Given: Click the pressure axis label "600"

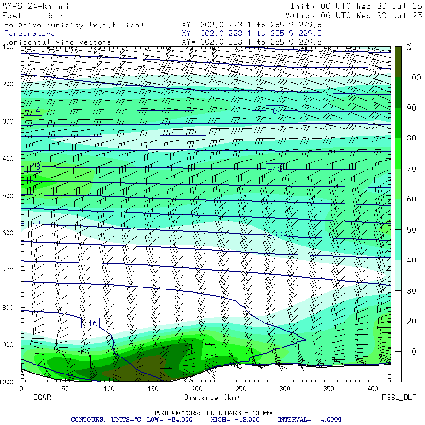Looking at the screenshot, I should [x=8, y=233].
